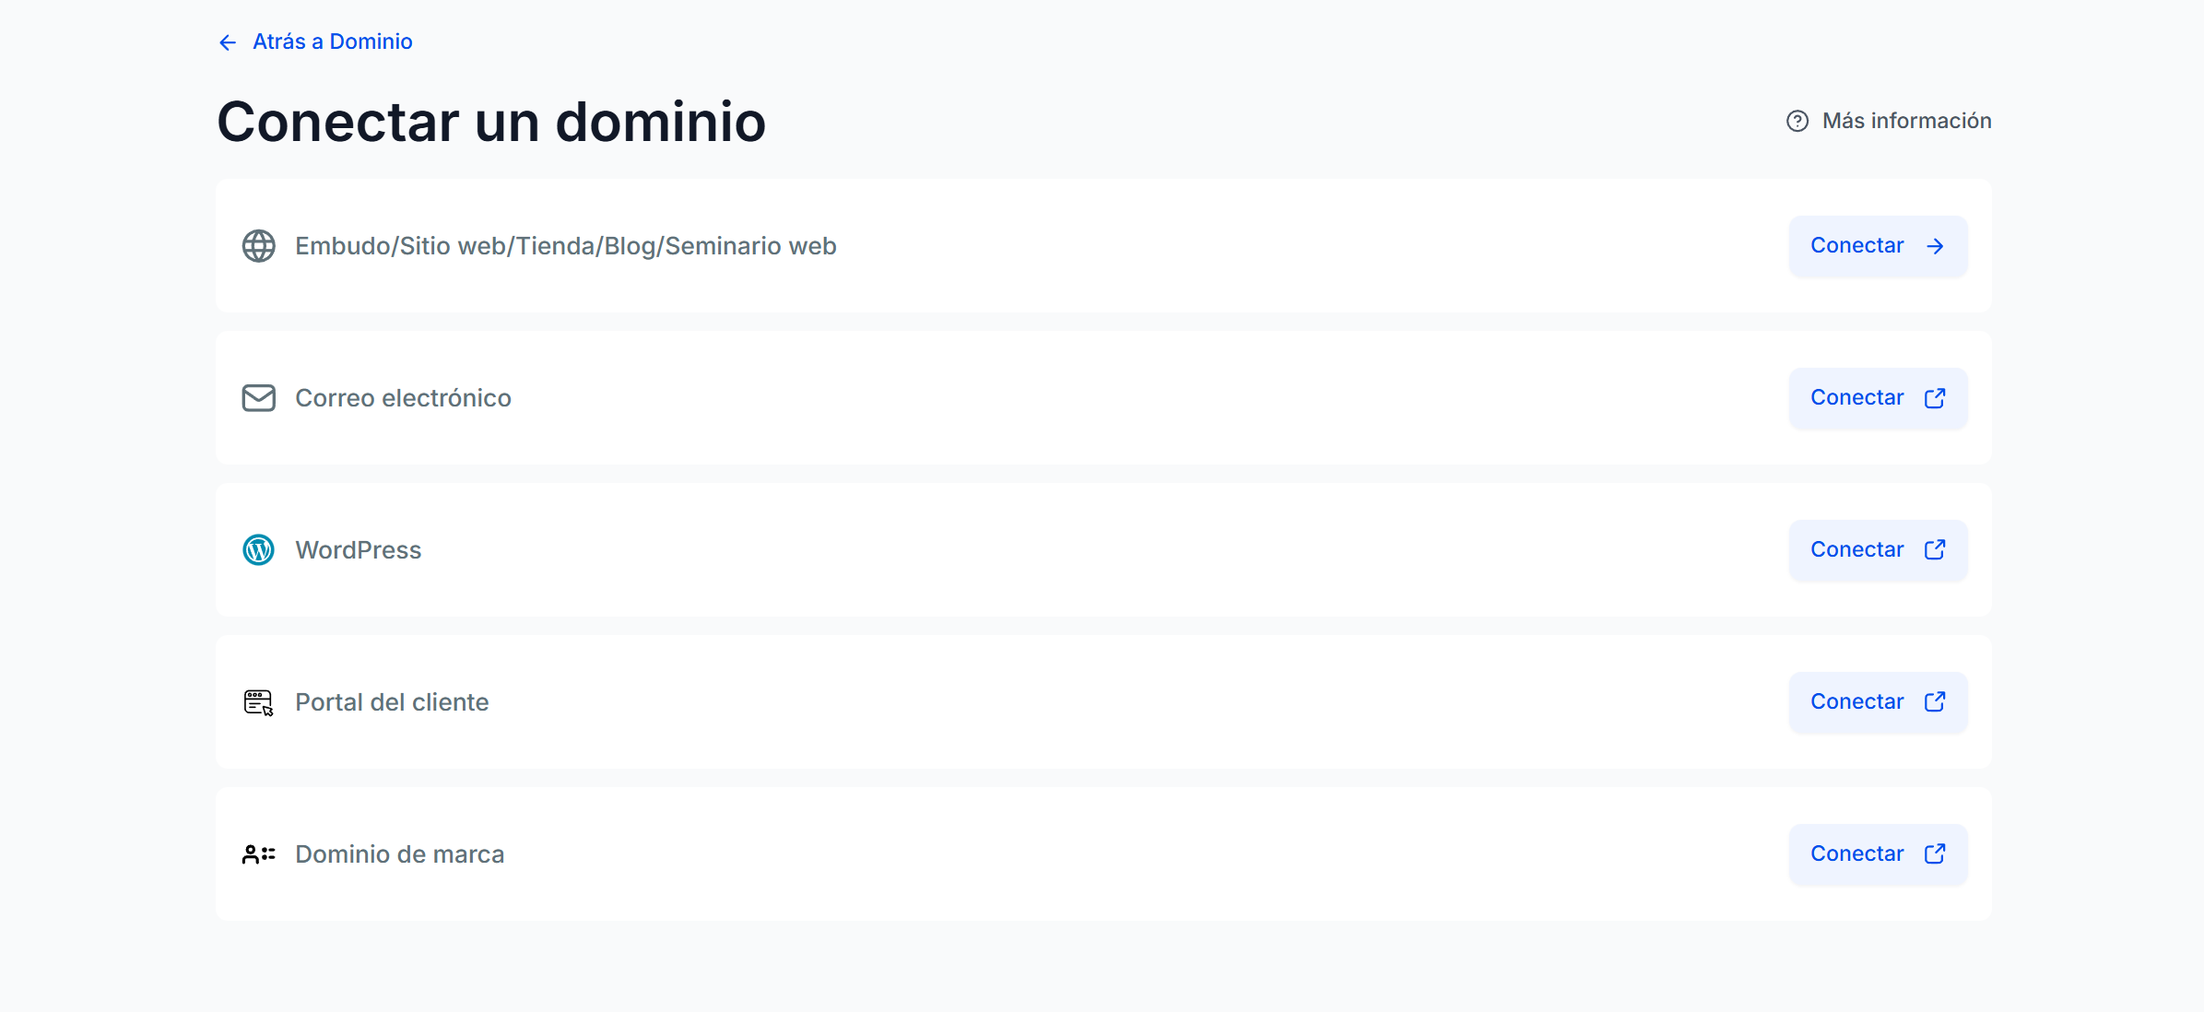Select the Embudo/Sitio web/Tienda/Blog/Seminario web label
2204x1012 pixels.
[565, 246]
